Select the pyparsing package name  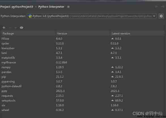[8, 82]
